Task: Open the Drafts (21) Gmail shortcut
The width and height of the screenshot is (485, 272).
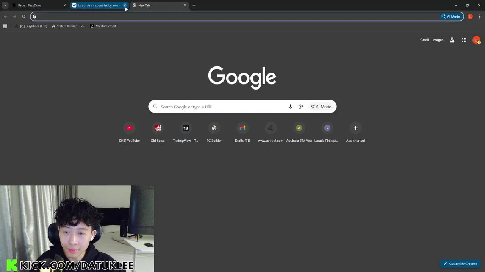Action: 242,133
